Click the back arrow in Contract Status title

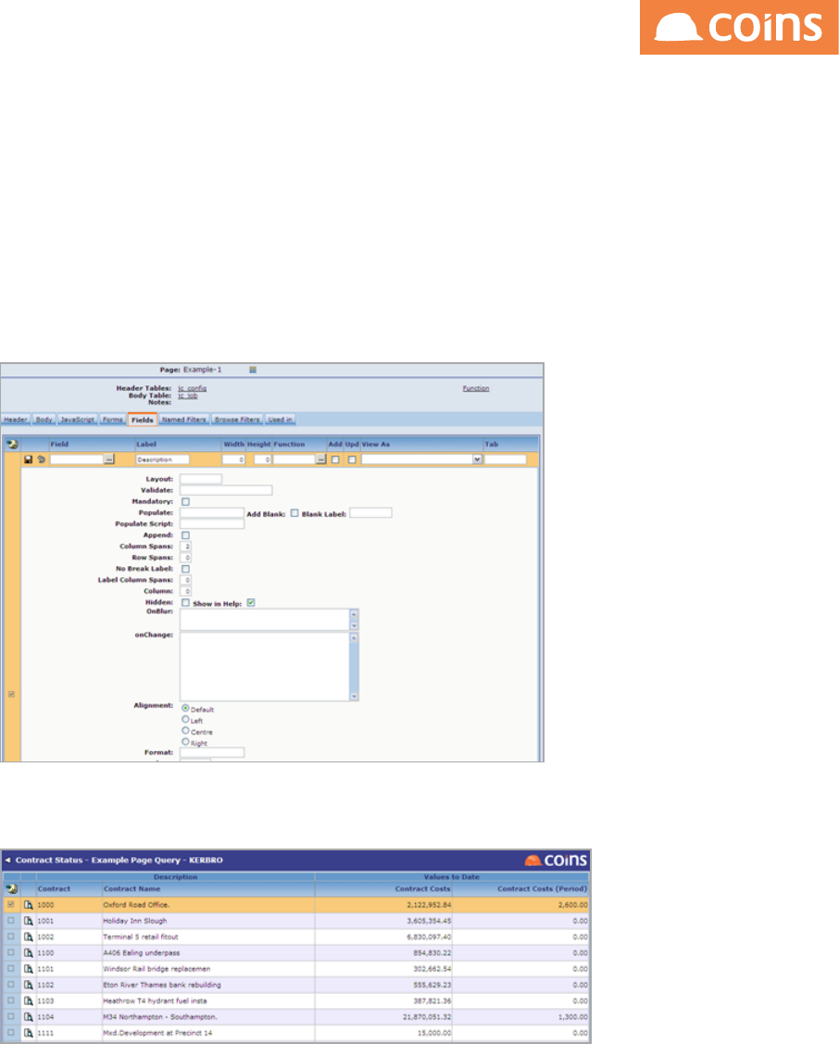coord(7,861)
